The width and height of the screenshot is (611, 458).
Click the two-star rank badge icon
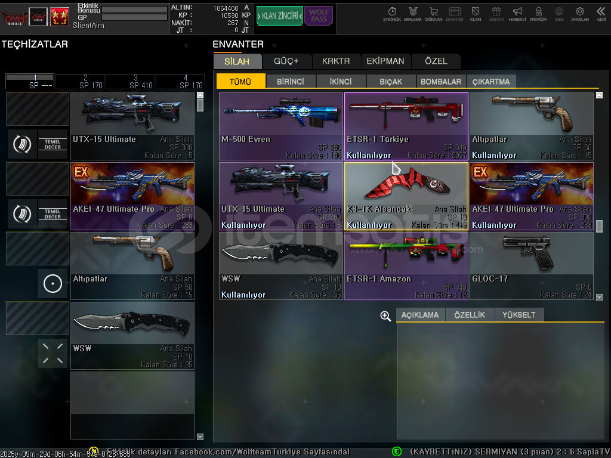[x=60, y=17]
